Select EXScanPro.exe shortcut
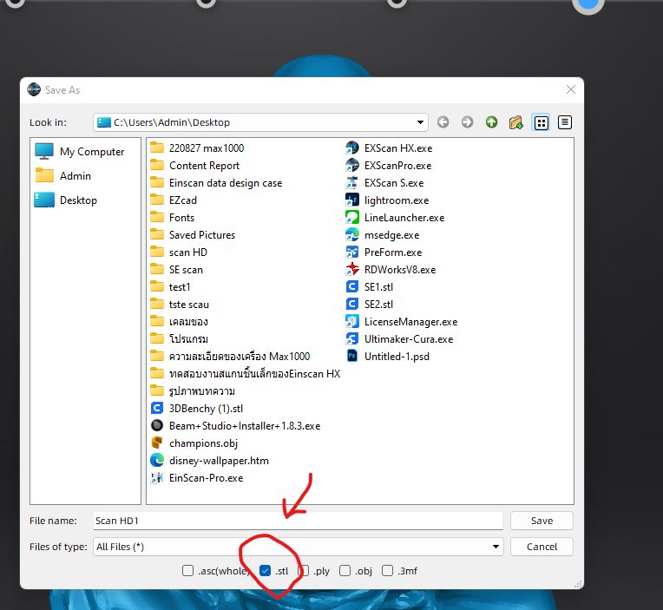Screen dimensions: 663x610 (389, 165)
